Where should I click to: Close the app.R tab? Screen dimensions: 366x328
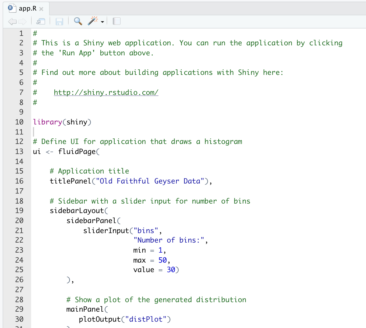(41, 9)
